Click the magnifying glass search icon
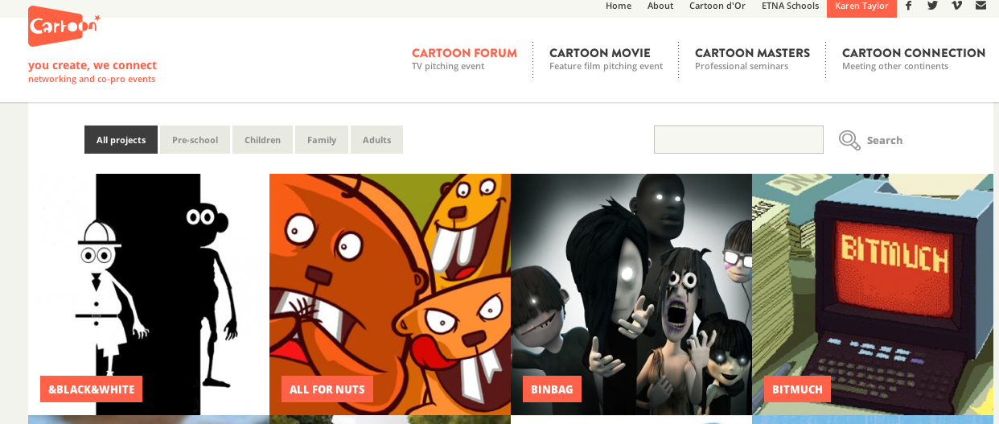 pyautogui.click(x=849, y=140)
